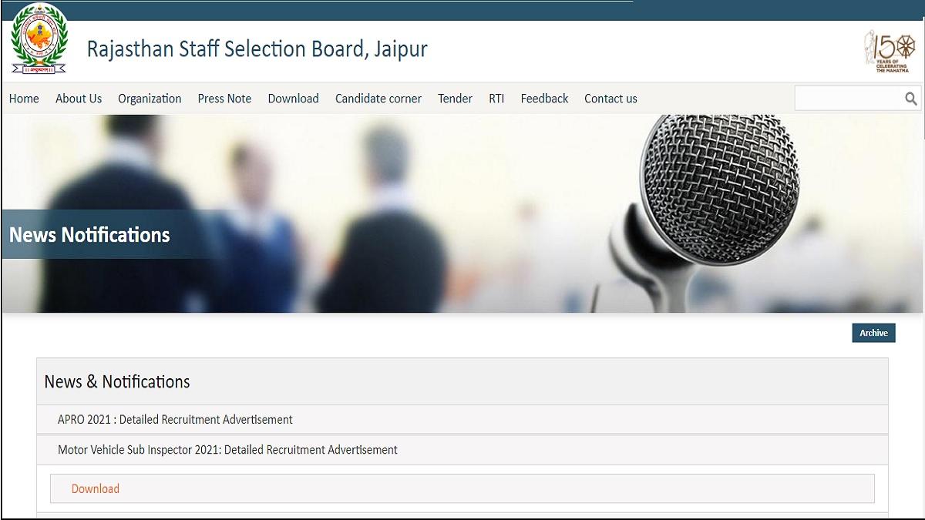This screenshot has height=520, width=925.
Task: Click the Archive button
Action: click(873, 333)
